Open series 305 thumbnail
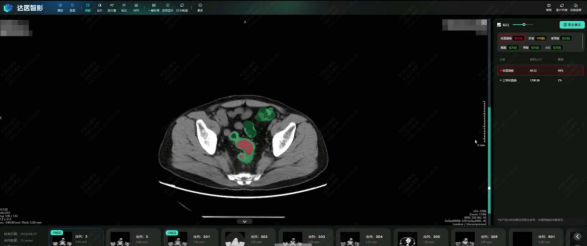This screenshot has width=587, height=246. coord(421,238)
